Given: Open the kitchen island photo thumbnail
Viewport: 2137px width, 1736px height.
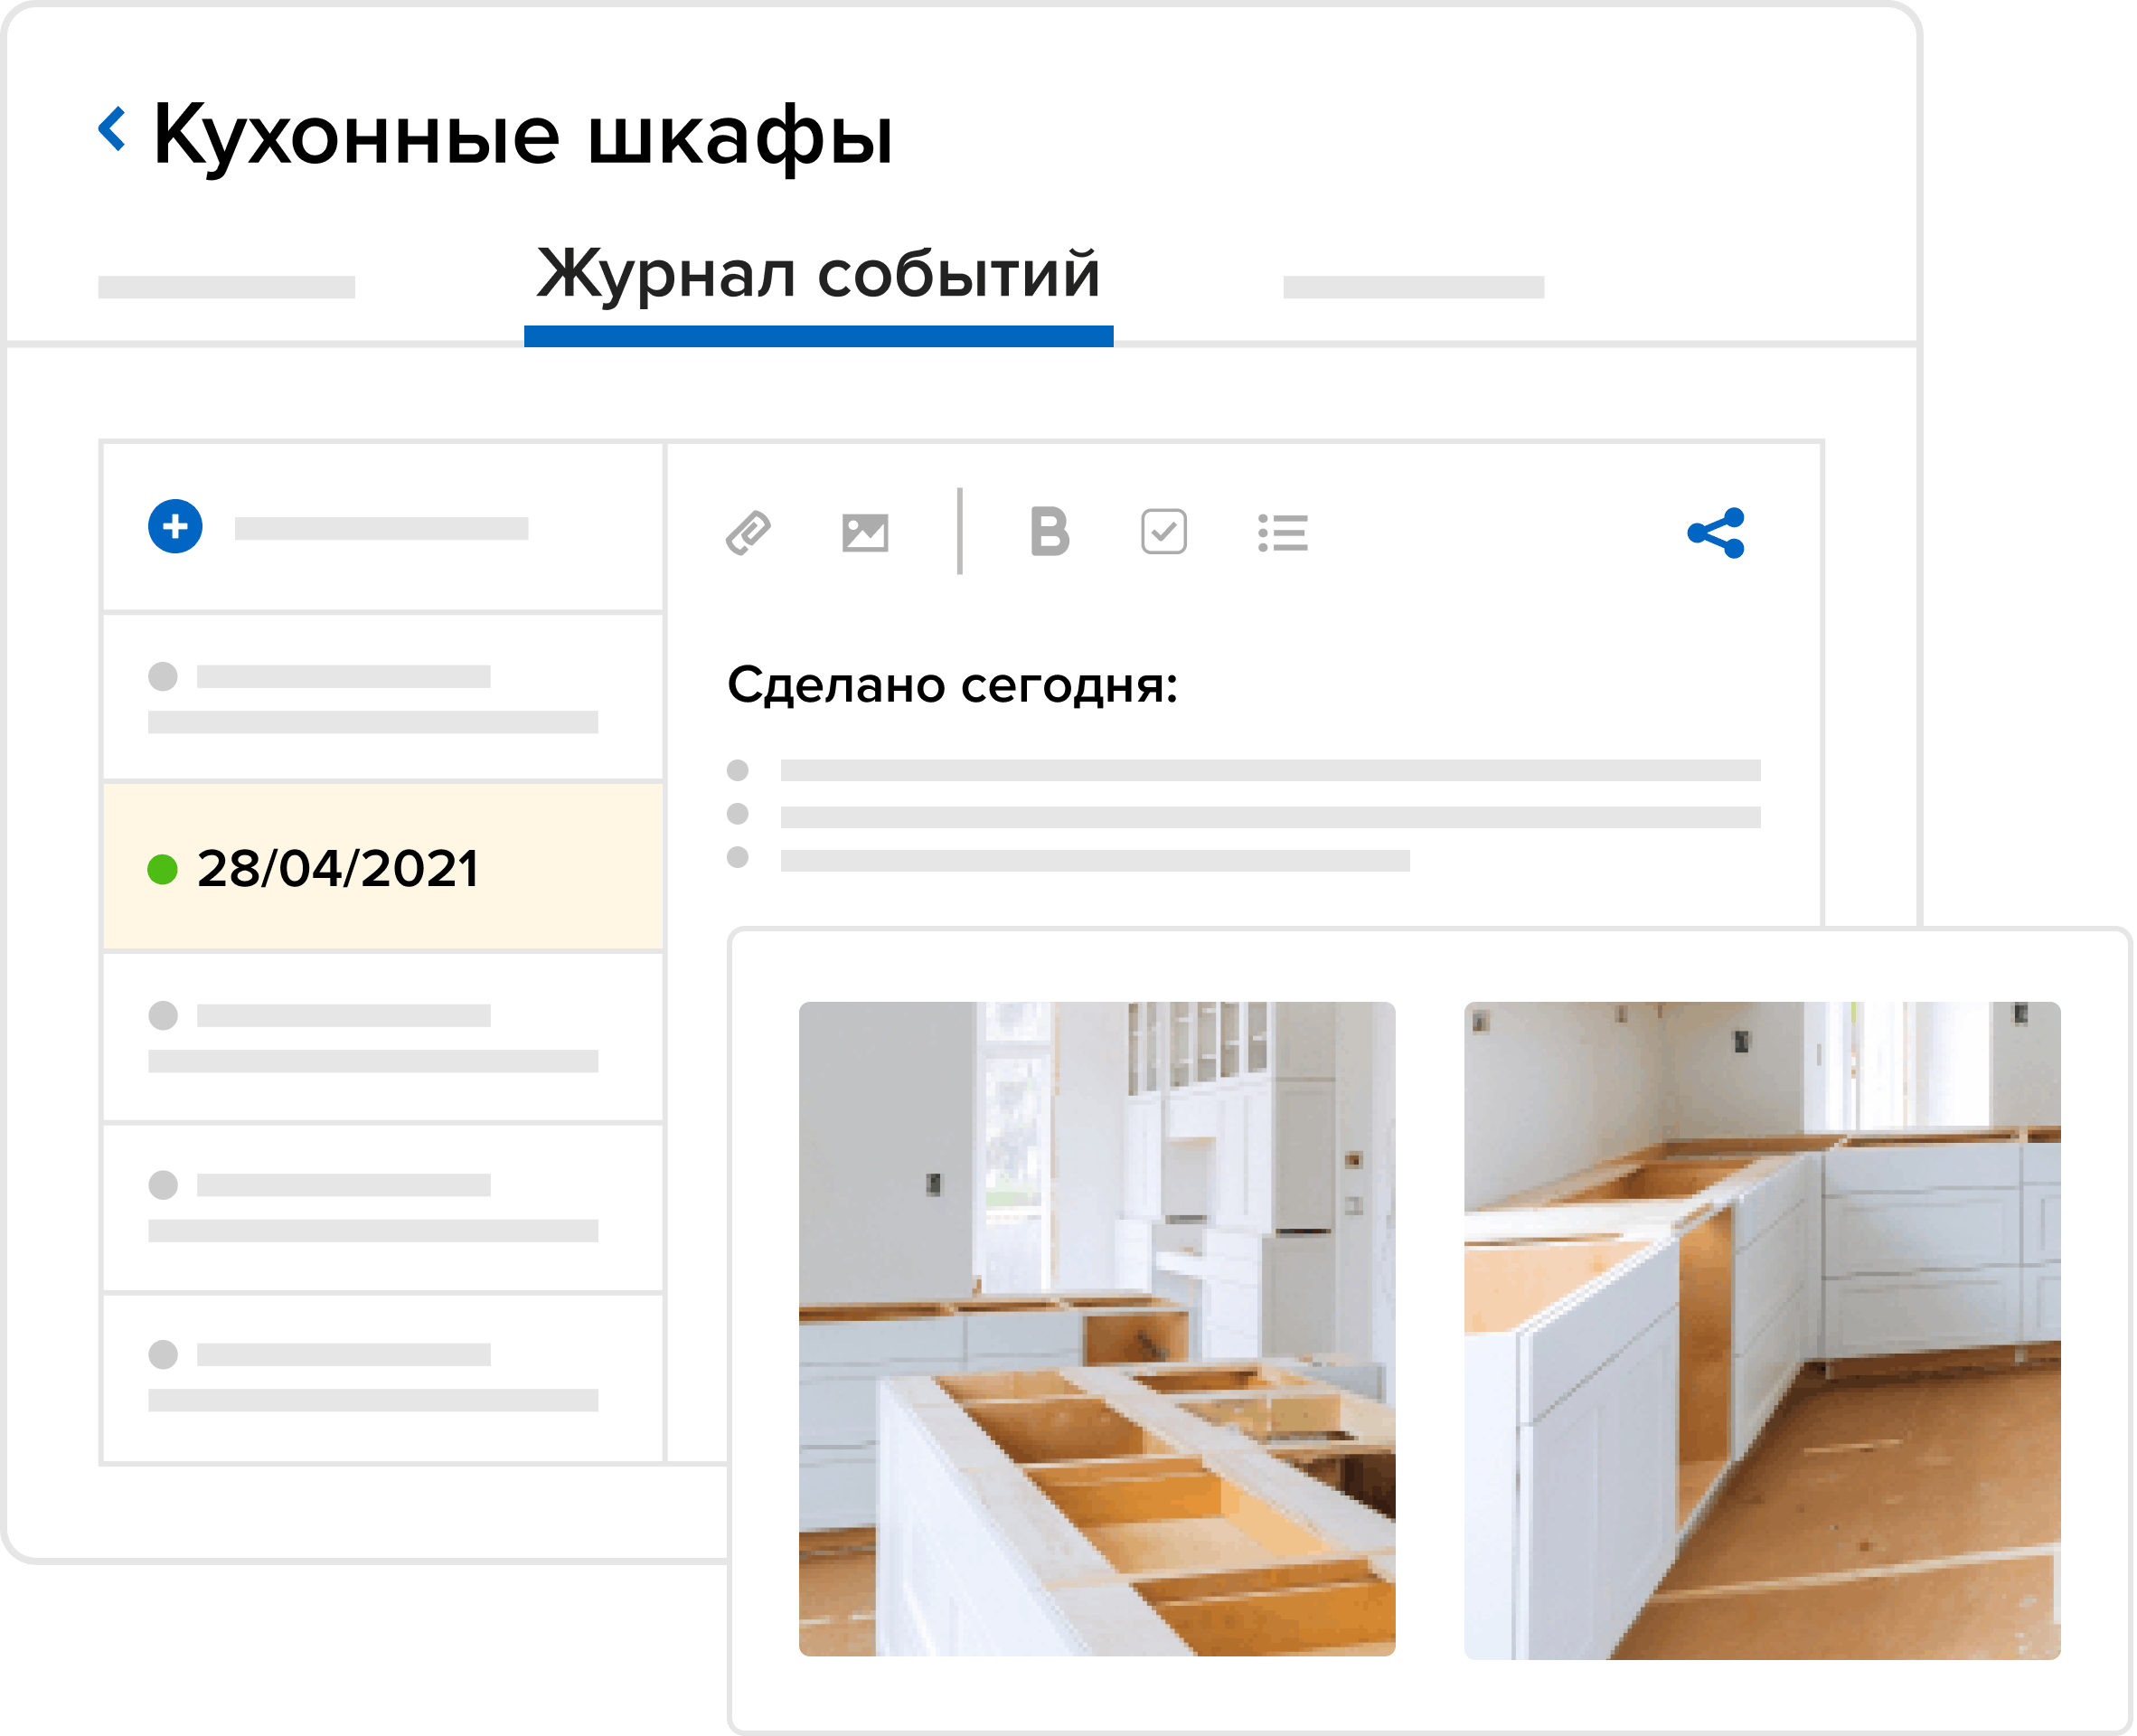Looking at the screenshot, I should click(x=1097, y=1329).
